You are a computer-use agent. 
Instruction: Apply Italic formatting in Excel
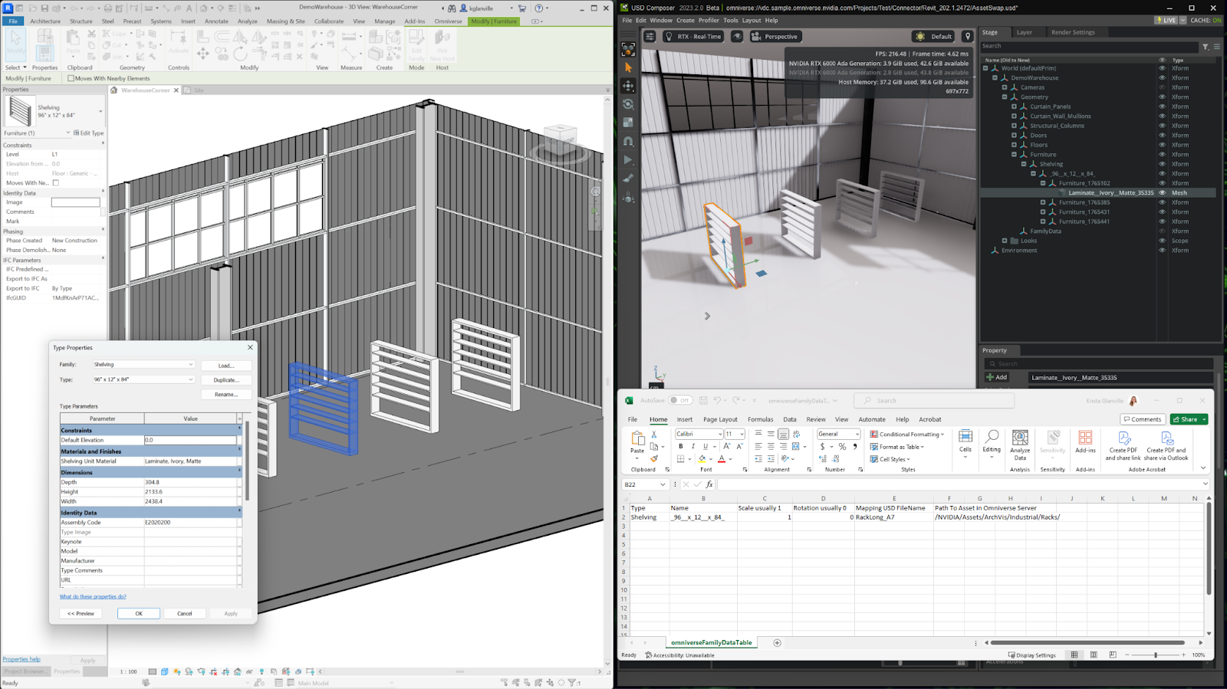692,446
